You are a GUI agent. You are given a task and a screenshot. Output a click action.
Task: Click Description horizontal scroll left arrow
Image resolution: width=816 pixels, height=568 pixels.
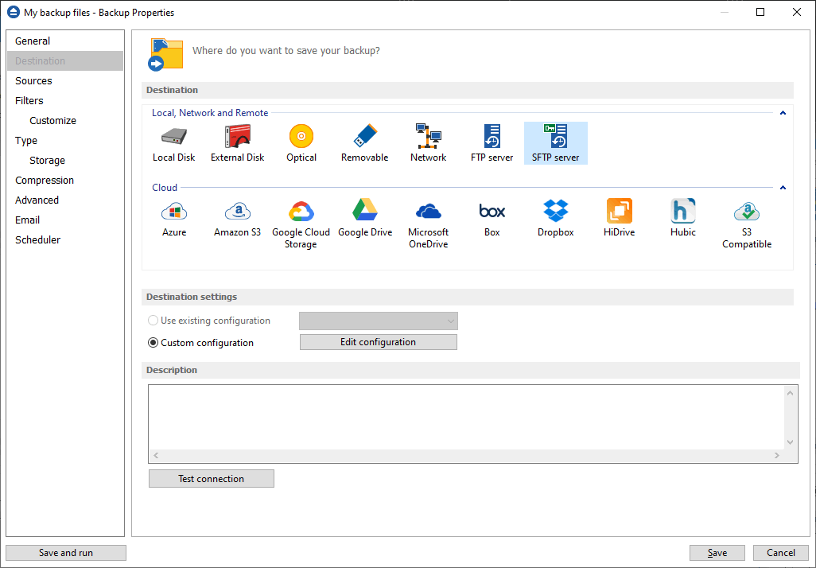[x=156, y=455]
